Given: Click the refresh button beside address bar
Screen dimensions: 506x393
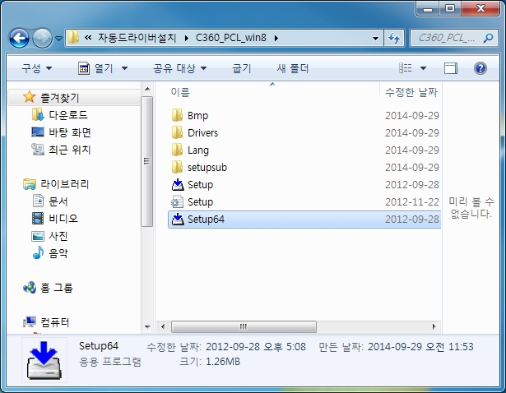Looking at the screenshot, I should [394, 38].
